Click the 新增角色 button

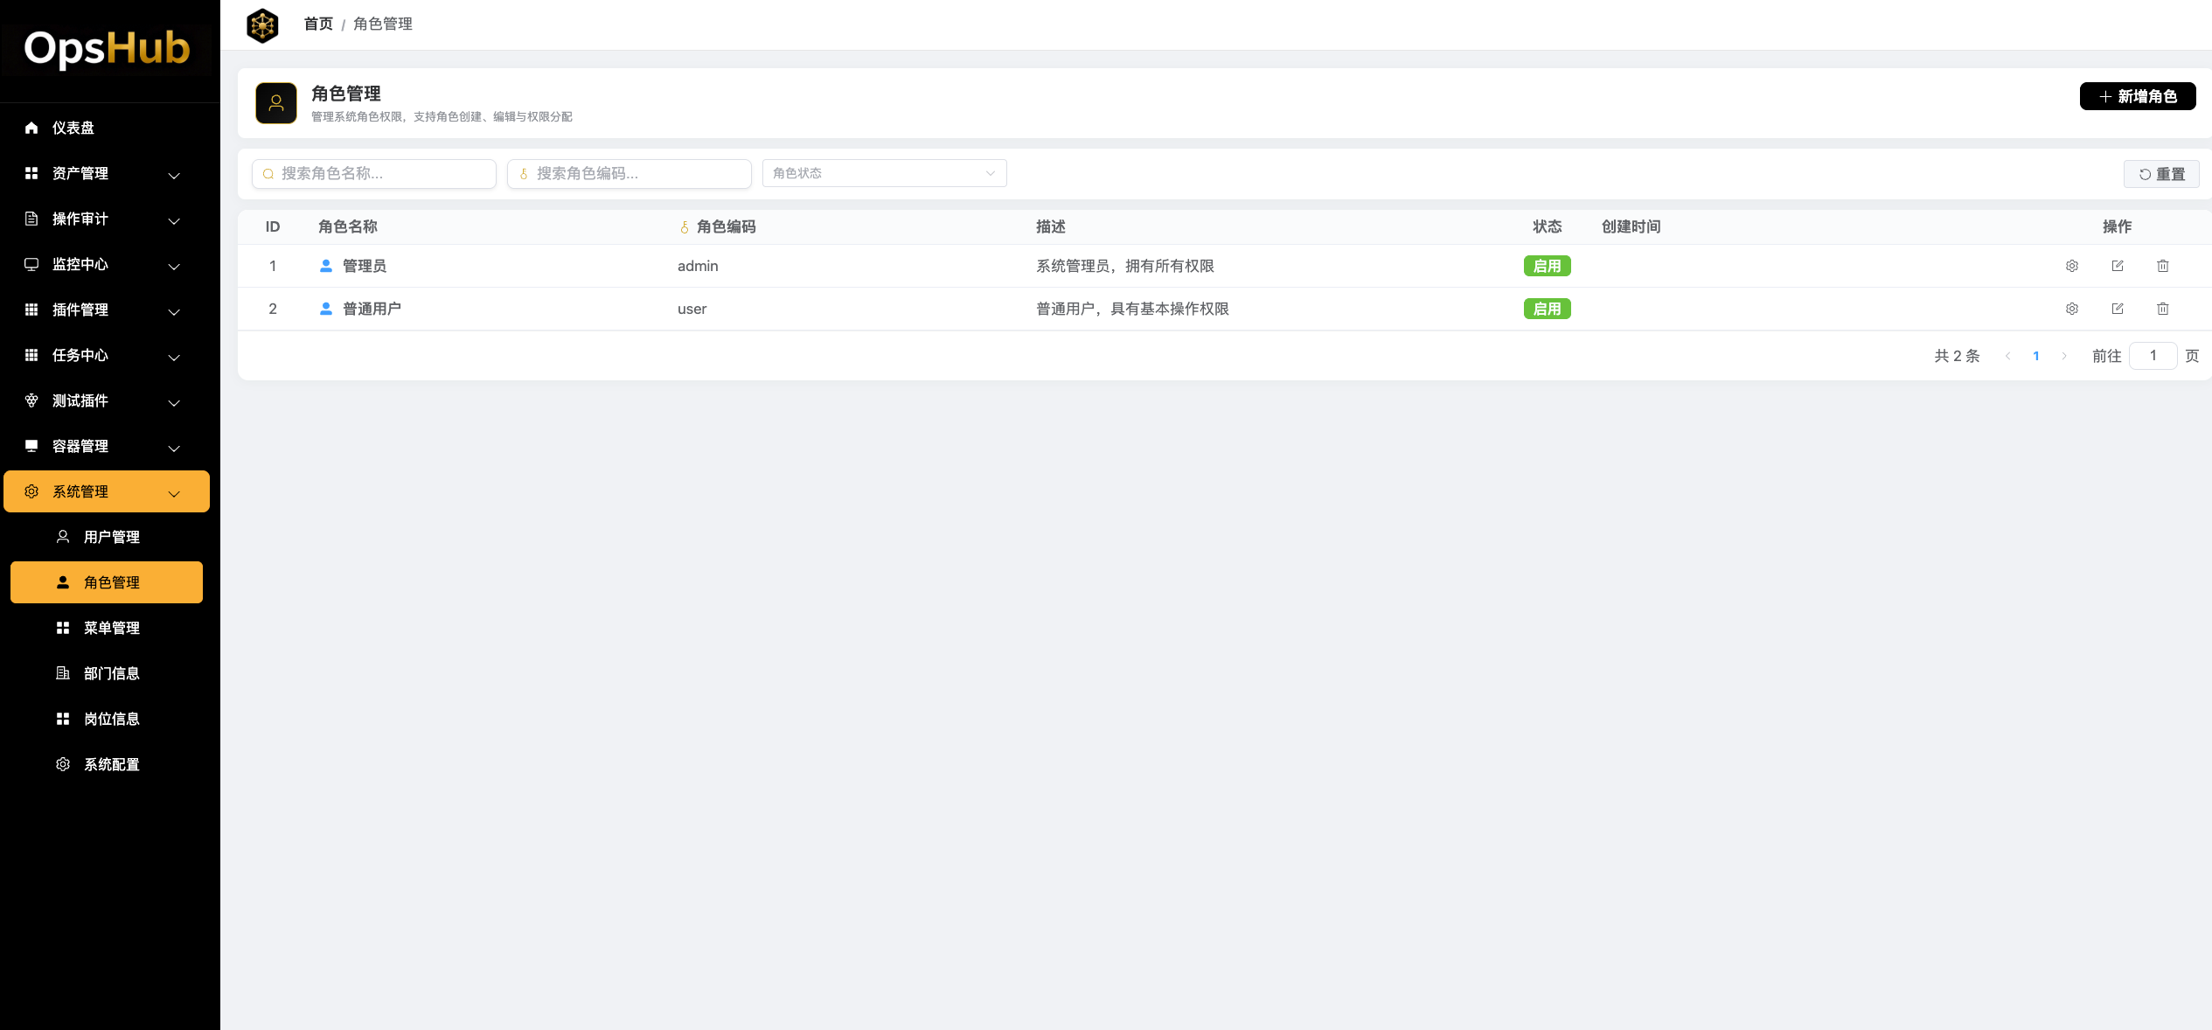pos(2137,96)
